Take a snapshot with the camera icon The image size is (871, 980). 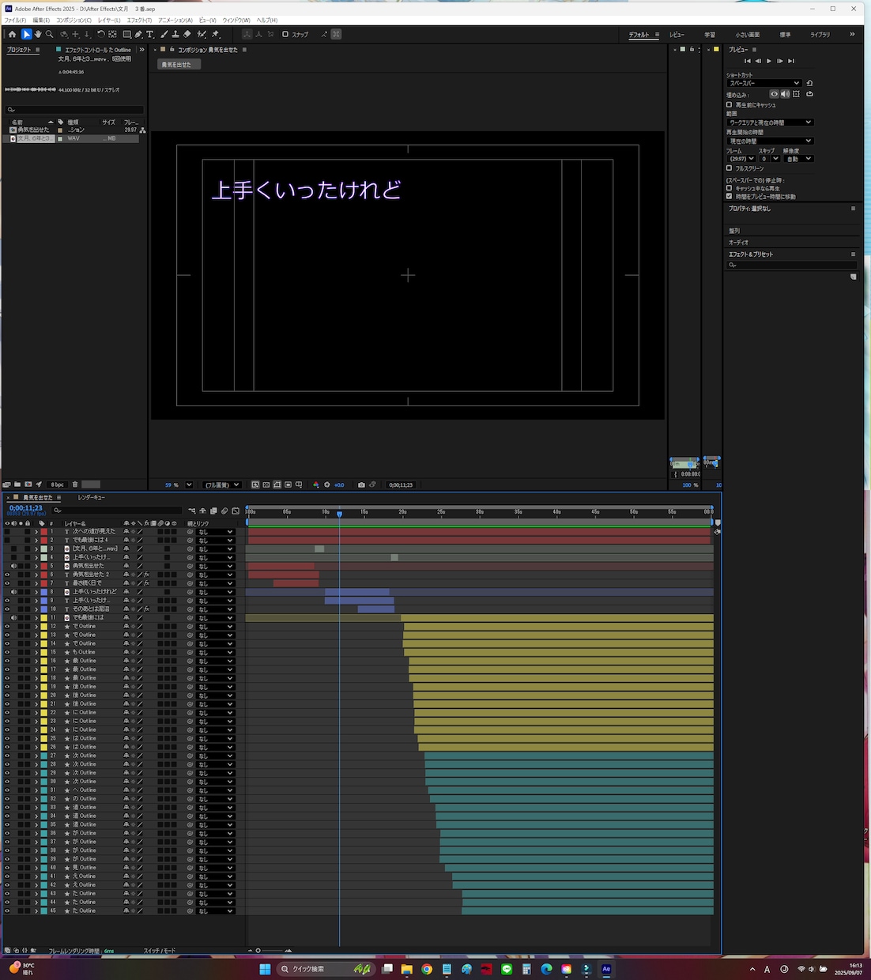click(361, 484)
